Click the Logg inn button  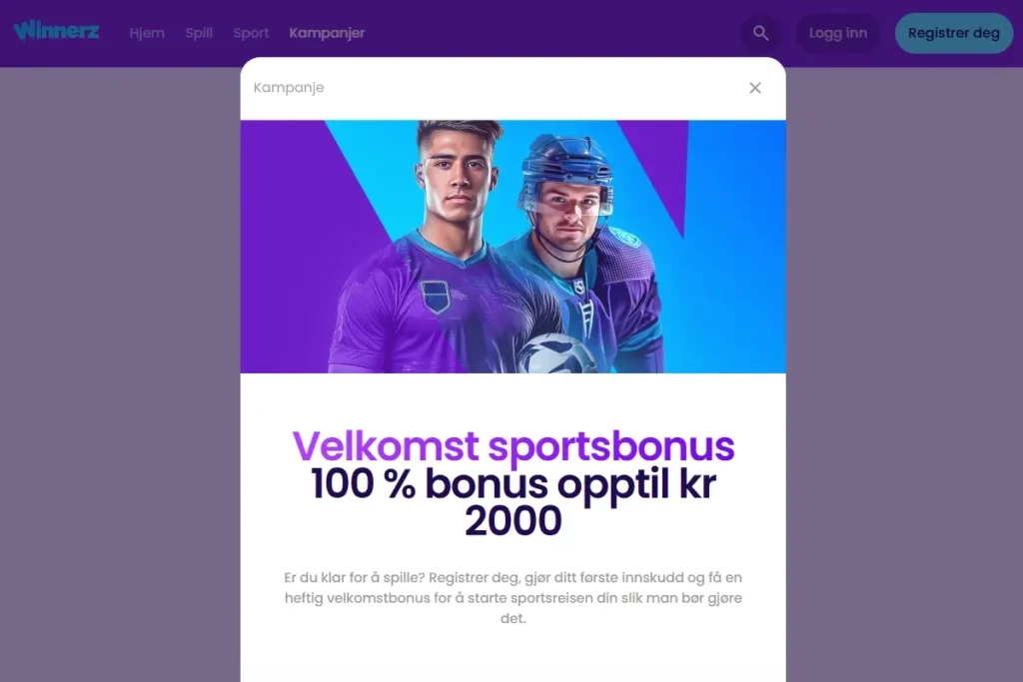pyautogui.click(x=838, y=33)
